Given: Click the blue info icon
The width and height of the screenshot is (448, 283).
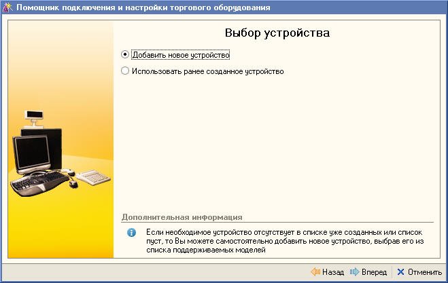Looking at the screenshot, I should pyautogui.click(x=131, y=233).
